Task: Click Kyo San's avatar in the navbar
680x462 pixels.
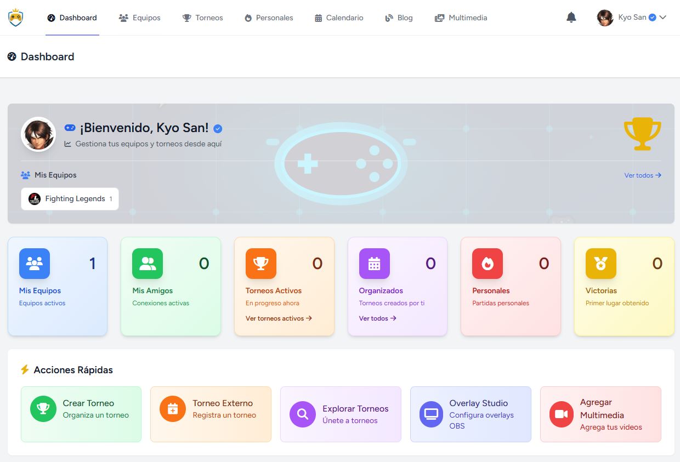Action: (605, 18)
